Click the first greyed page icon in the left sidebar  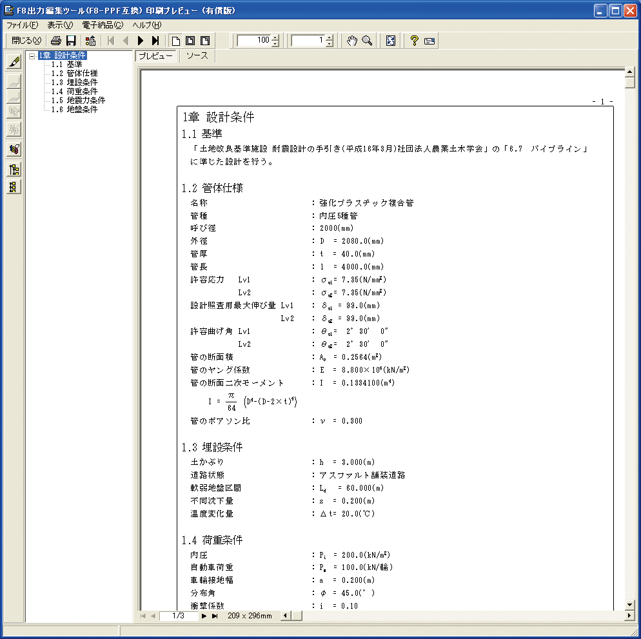(14, 81)
